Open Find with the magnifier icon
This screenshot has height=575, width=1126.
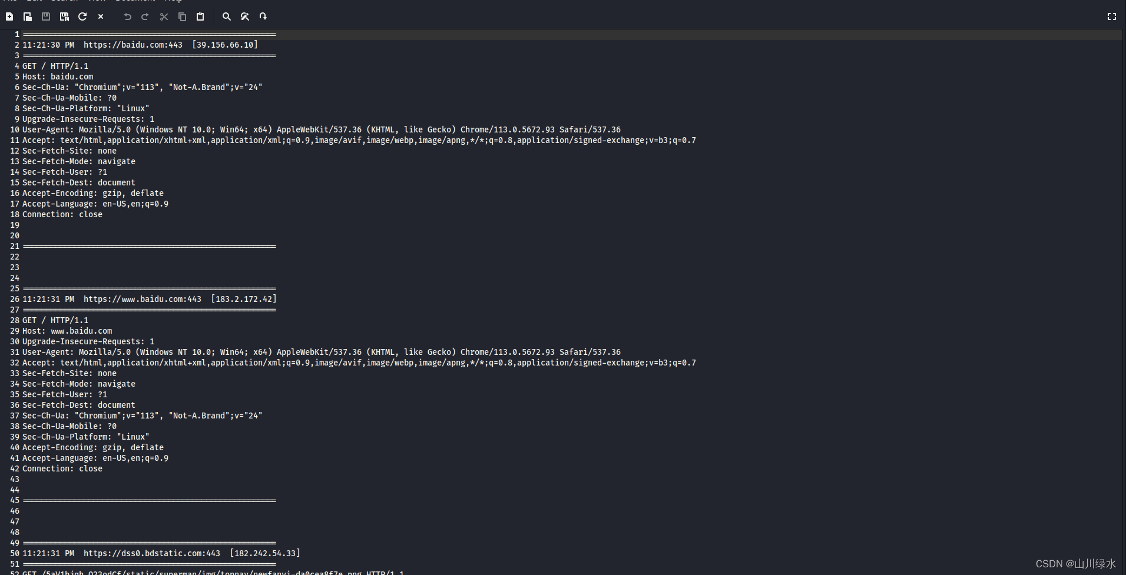227,16
